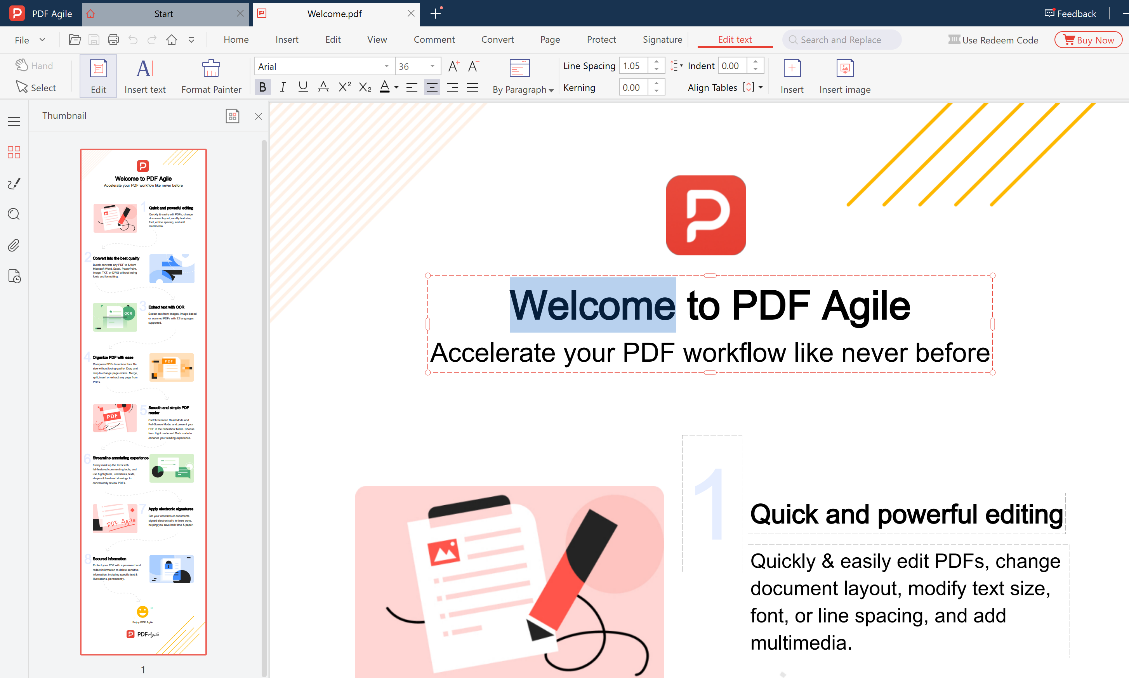The height and width of the screenshot is (678, 1129).
Task: Increase font size with A+ icon
Action: click(x=453, y=66)
